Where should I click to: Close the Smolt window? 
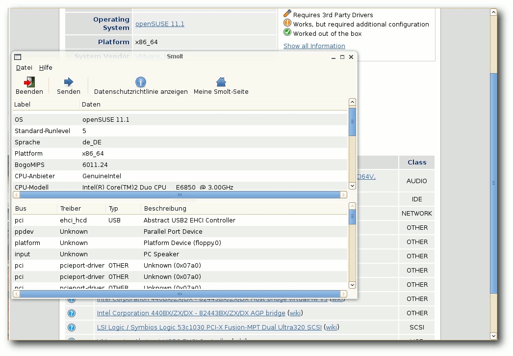coord(351,57)
